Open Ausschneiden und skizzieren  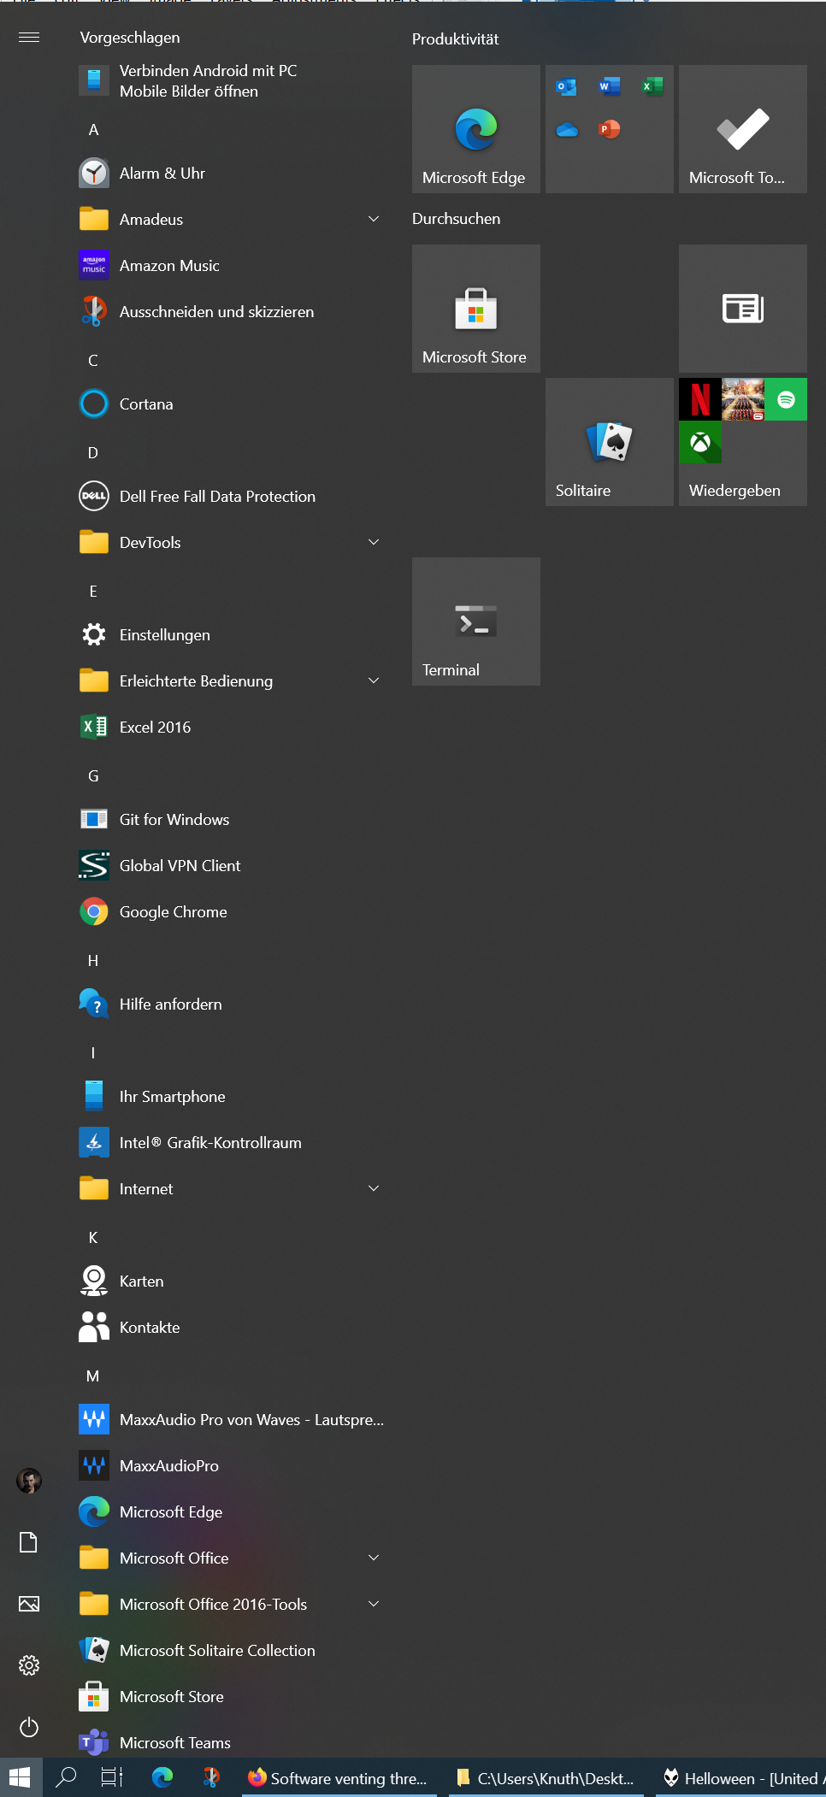[231, 312]
